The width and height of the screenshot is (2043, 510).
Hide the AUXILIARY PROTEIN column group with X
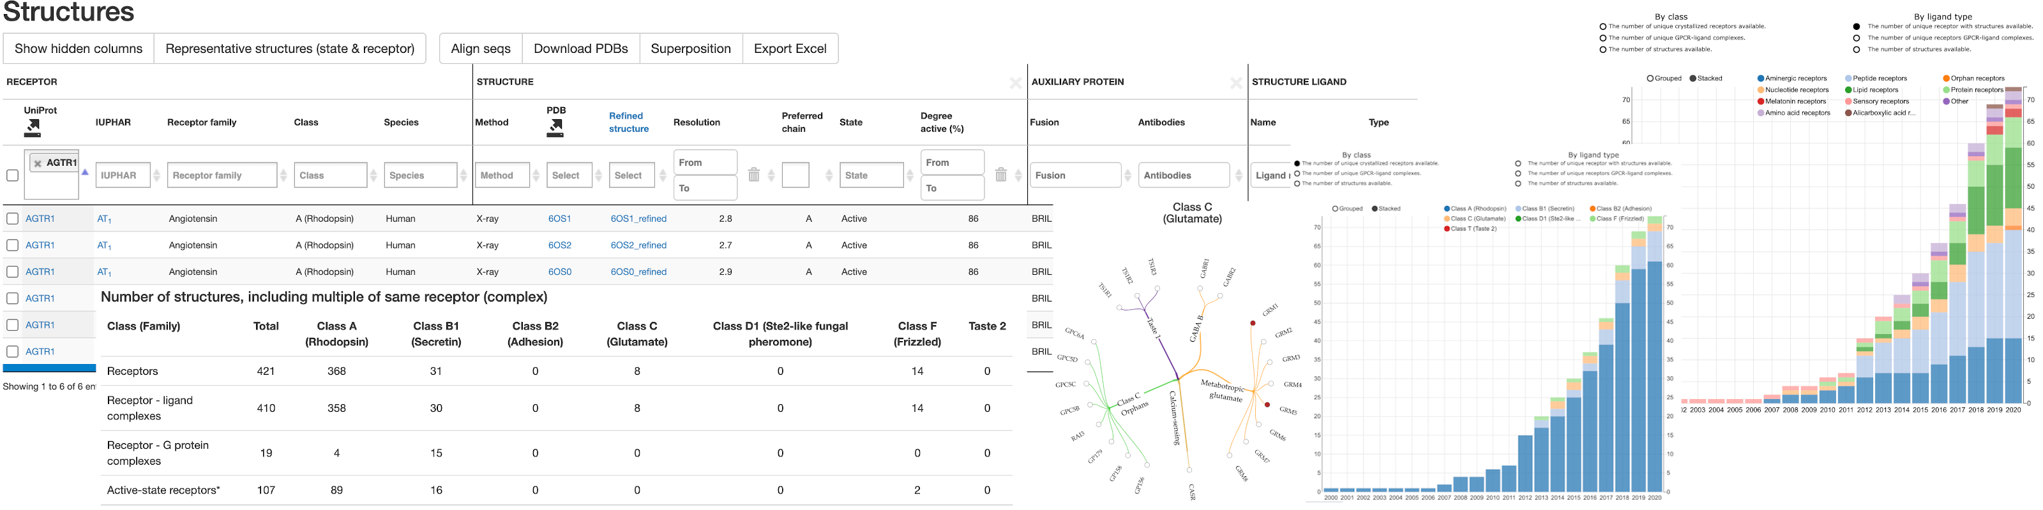coord(1235,82)
